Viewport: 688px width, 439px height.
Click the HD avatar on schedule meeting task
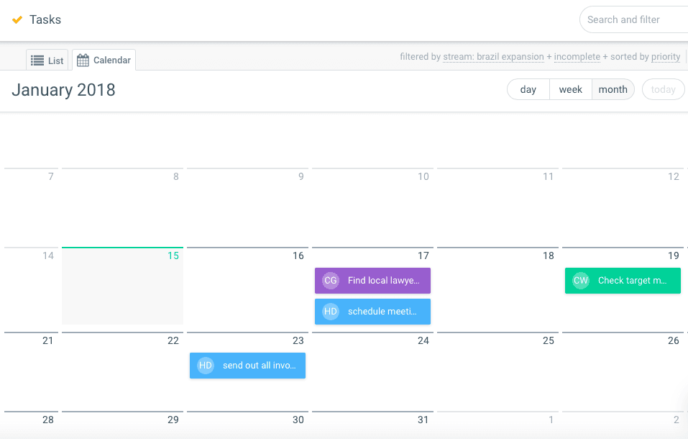coord(331,312)
